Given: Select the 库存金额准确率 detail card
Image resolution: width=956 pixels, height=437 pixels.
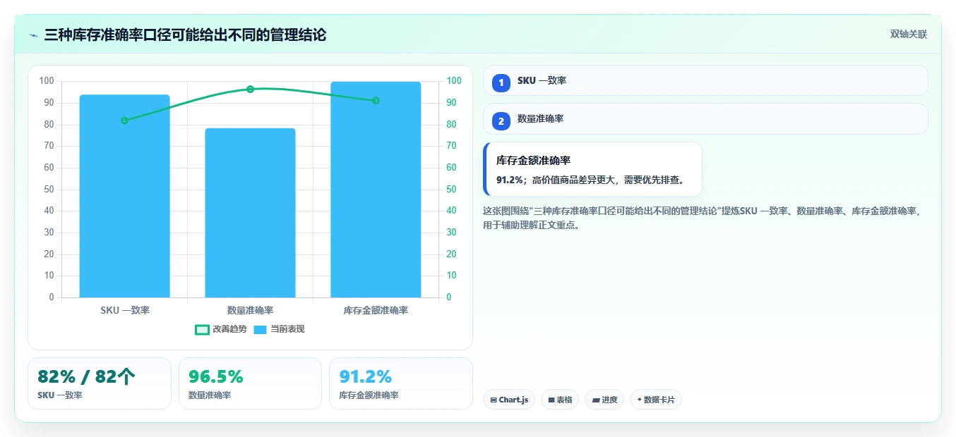Looking at the screenshot, I should 592,169.
